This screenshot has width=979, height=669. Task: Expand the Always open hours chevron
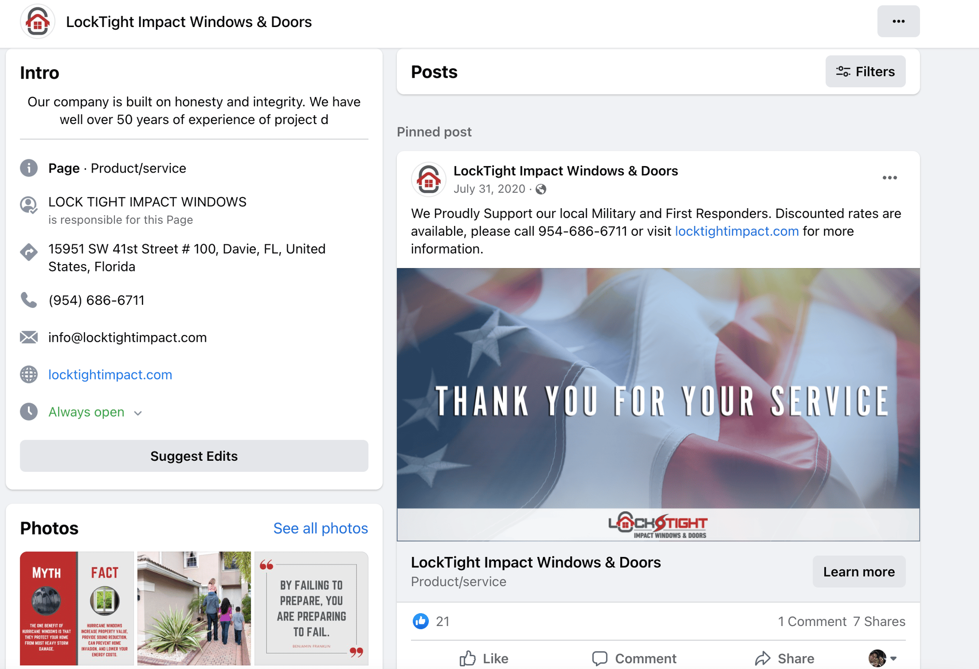[x=138, y=413]
